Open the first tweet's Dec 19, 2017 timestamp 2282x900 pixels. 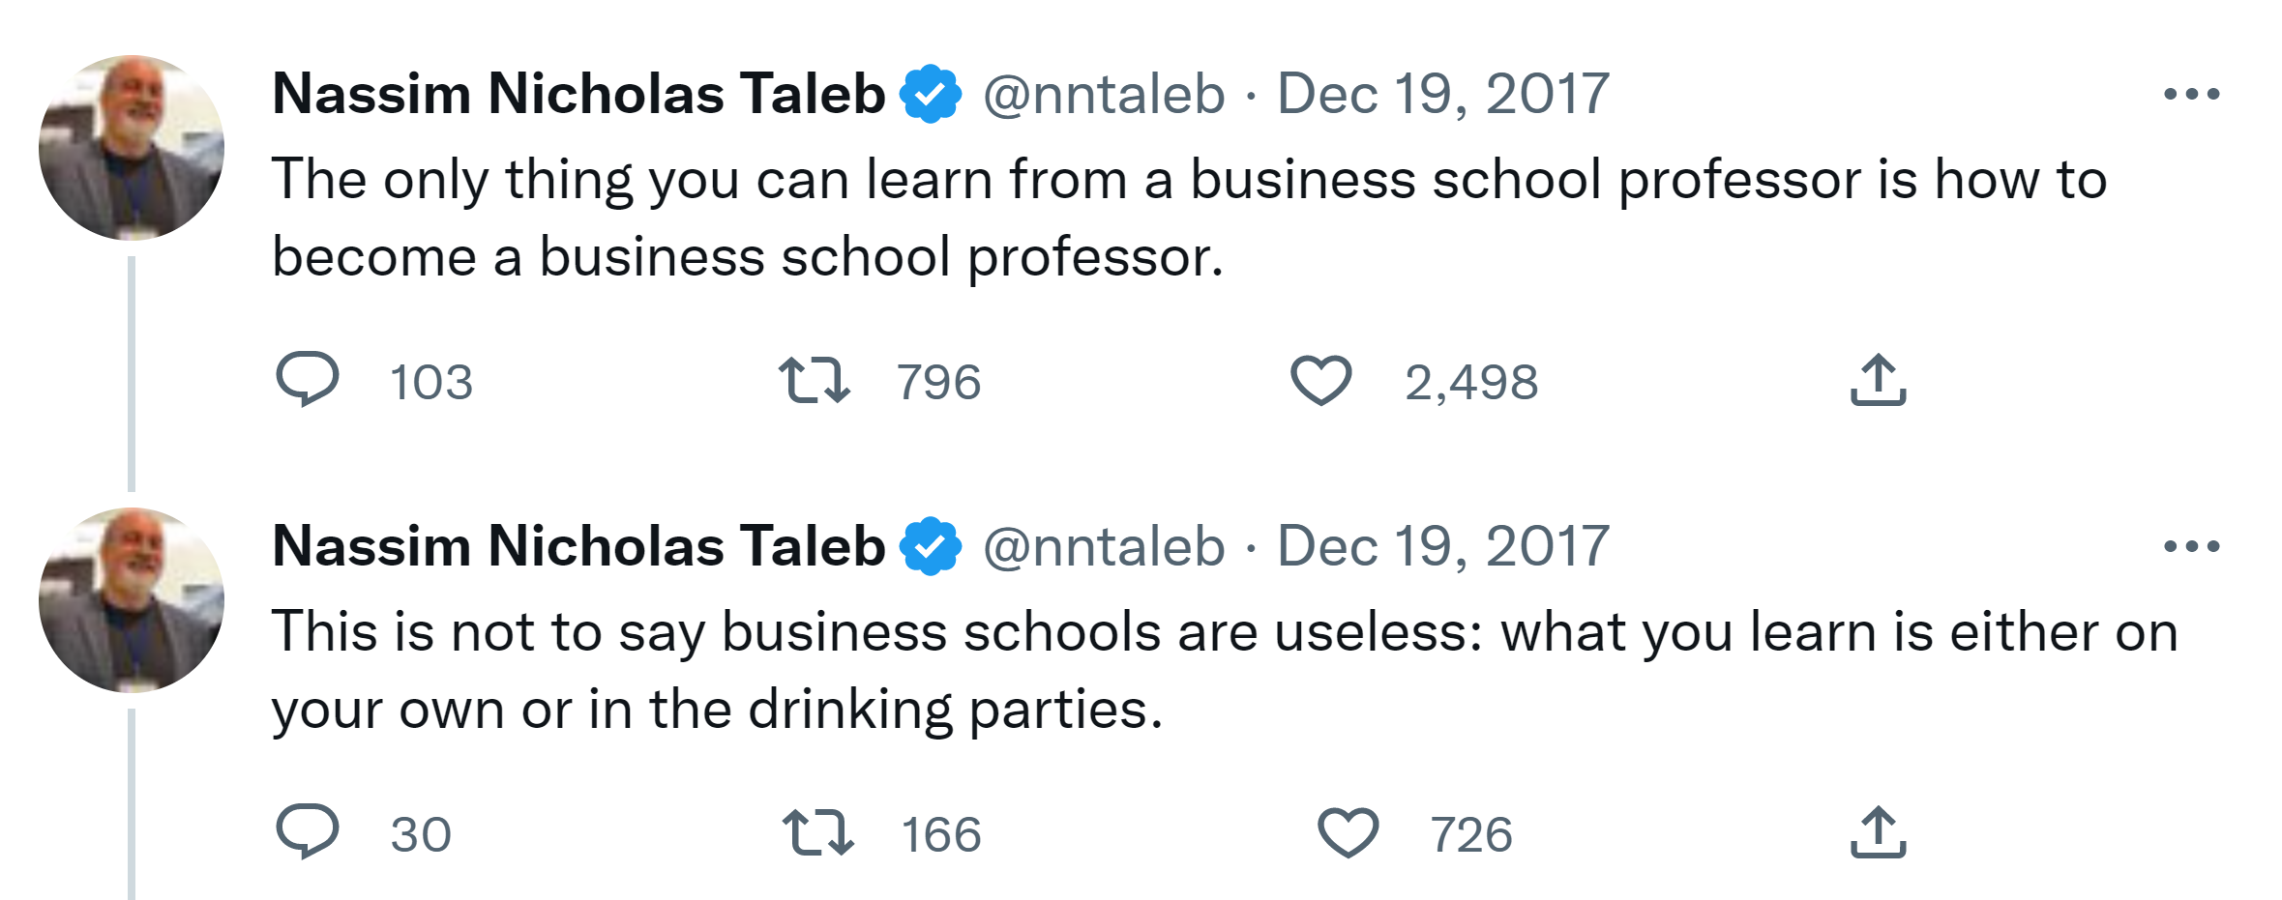point(1442,95)
